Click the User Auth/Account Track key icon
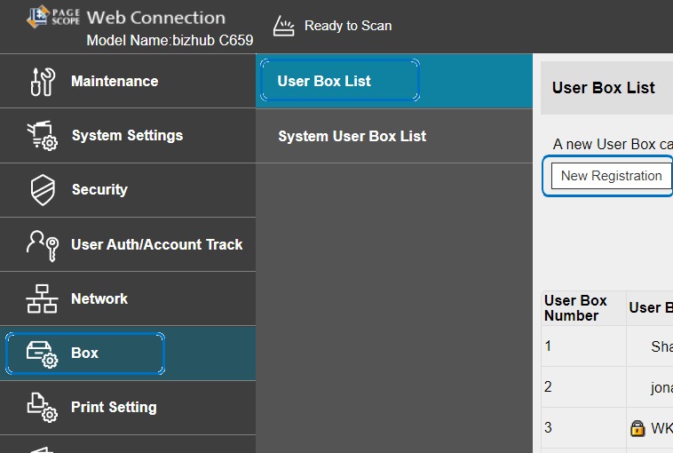Screen dimensions: 673x453 [x=42, y=244]
